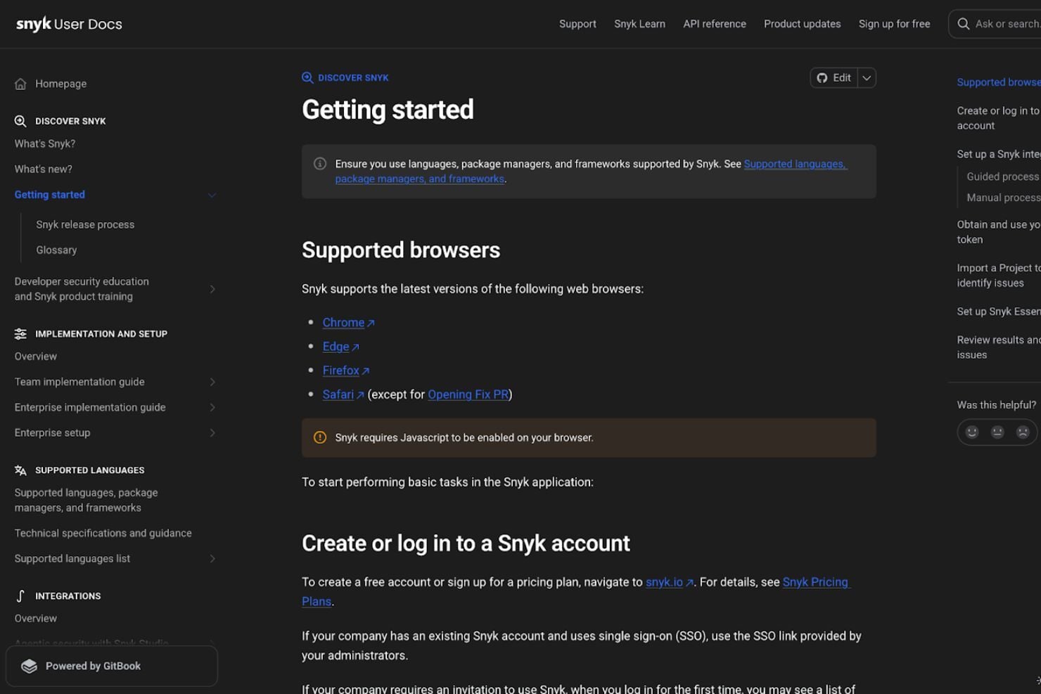Open Supported languages, package managers link in hint
1041x694 pixels.
pyautogui.click(x=796, y=164)
